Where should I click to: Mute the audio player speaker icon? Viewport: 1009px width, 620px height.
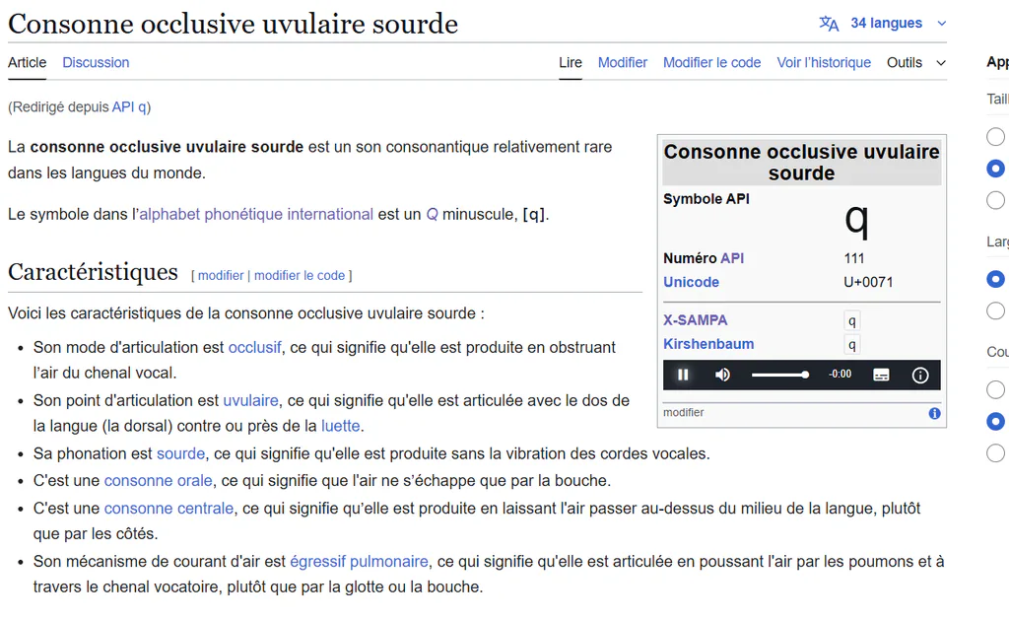click(722, 375)
